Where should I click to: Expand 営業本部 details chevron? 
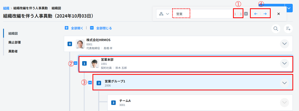coord(285,63)
